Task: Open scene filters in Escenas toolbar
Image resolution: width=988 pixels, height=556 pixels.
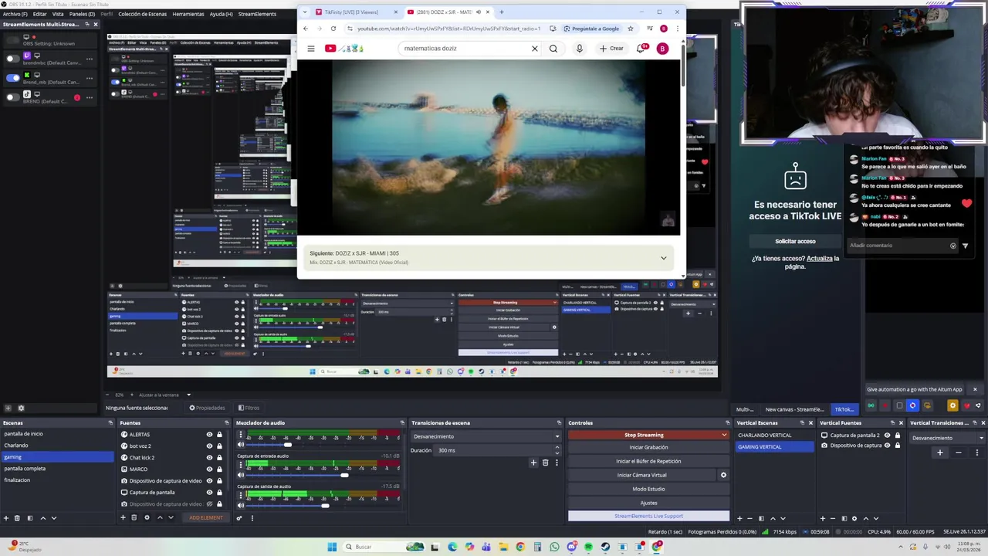Action: [x=30, y=517]
